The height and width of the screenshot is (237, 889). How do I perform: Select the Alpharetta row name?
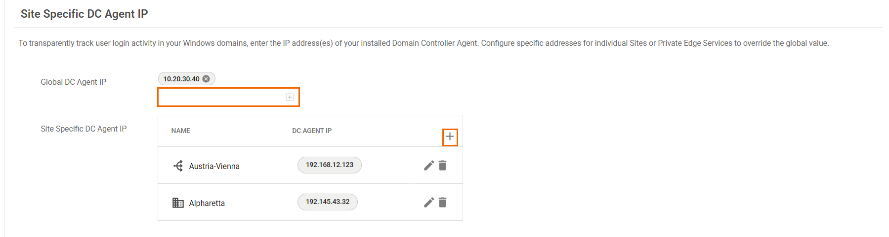(207, 203)
